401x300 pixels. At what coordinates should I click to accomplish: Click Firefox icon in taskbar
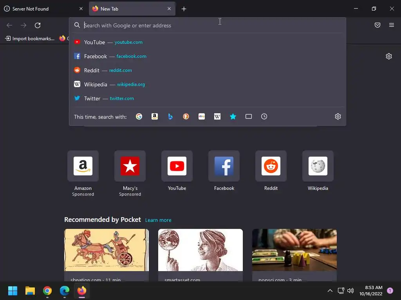pos(82,291)
